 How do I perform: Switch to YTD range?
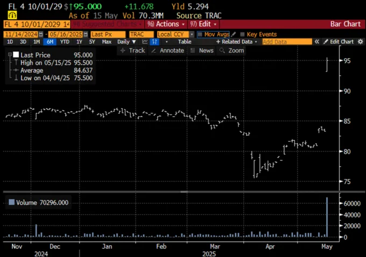(x=65, y=42)
